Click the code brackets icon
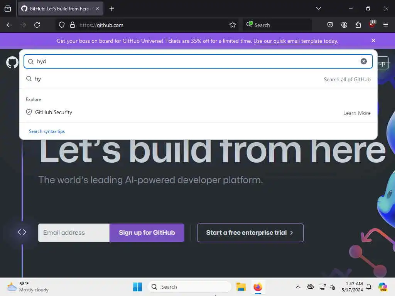This screenshot has width=395, height=296. tap(22, 232)
